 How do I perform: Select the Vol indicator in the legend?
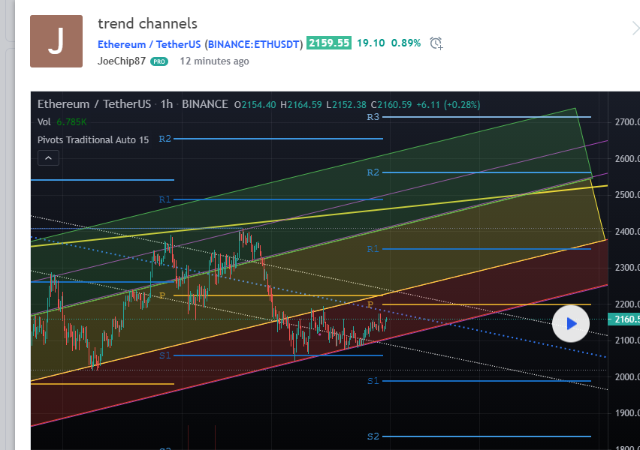(44, 121)
